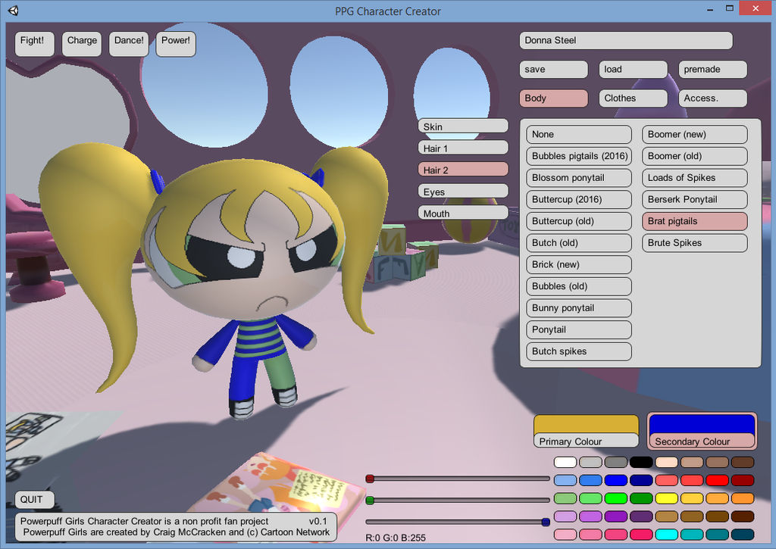Play the Fight! animation
This screenshot has width=776, height=549.
click(x=33, y=43)
